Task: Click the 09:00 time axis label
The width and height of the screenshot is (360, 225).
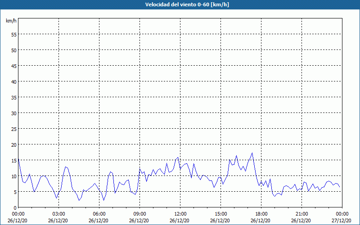Action: (x=139, y=214)
